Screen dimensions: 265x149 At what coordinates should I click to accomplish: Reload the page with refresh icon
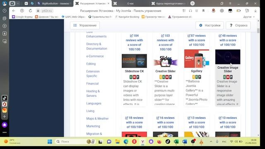(x=30, y=11)
